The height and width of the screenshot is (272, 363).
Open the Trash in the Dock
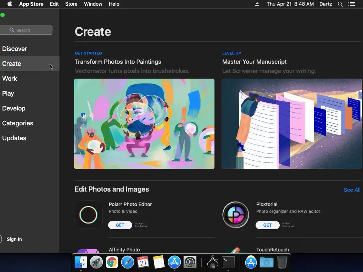click(x=282, y=262)
